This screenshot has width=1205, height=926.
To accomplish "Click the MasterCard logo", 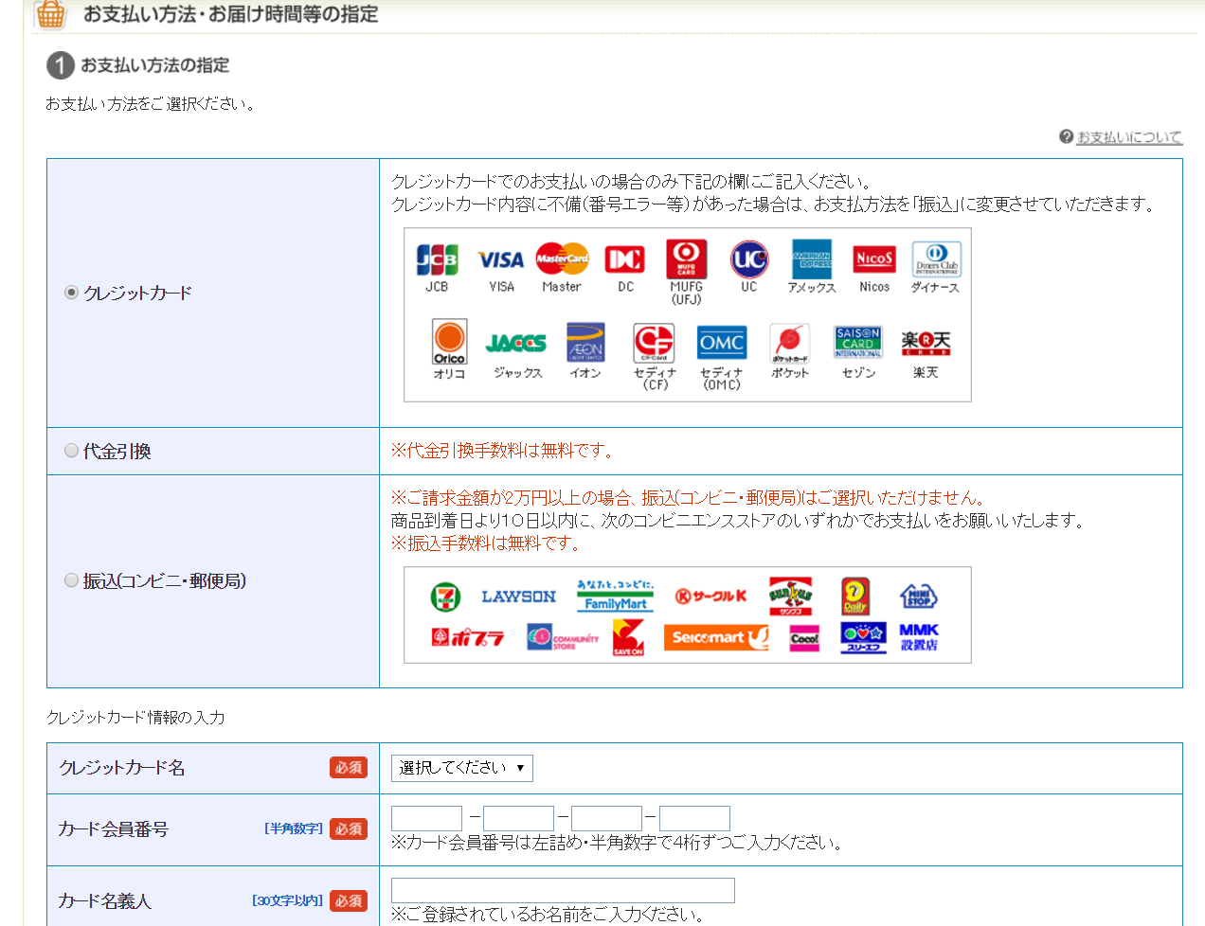I will (562, 258).
